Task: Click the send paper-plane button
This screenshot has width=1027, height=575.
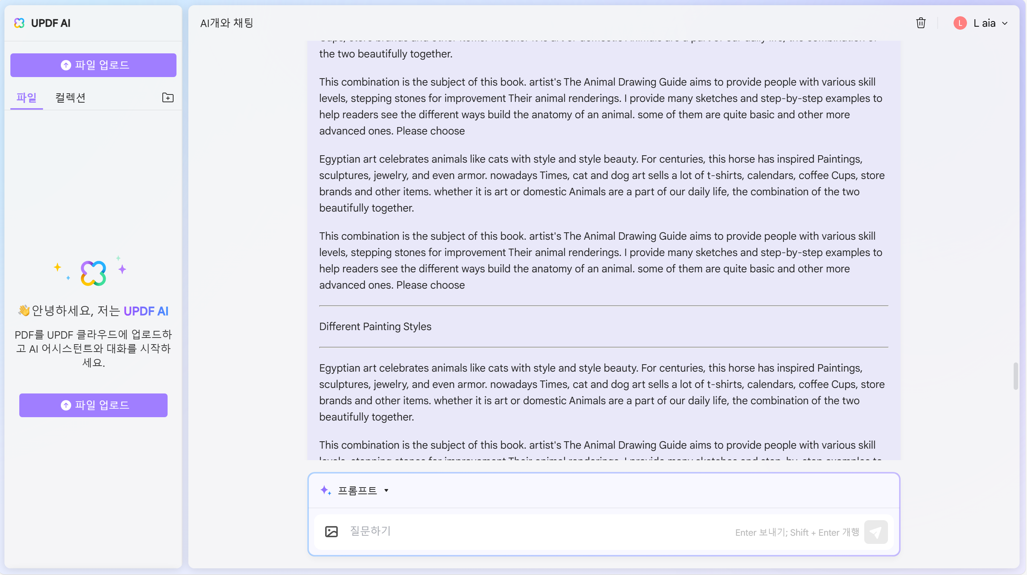Action: 875,532
